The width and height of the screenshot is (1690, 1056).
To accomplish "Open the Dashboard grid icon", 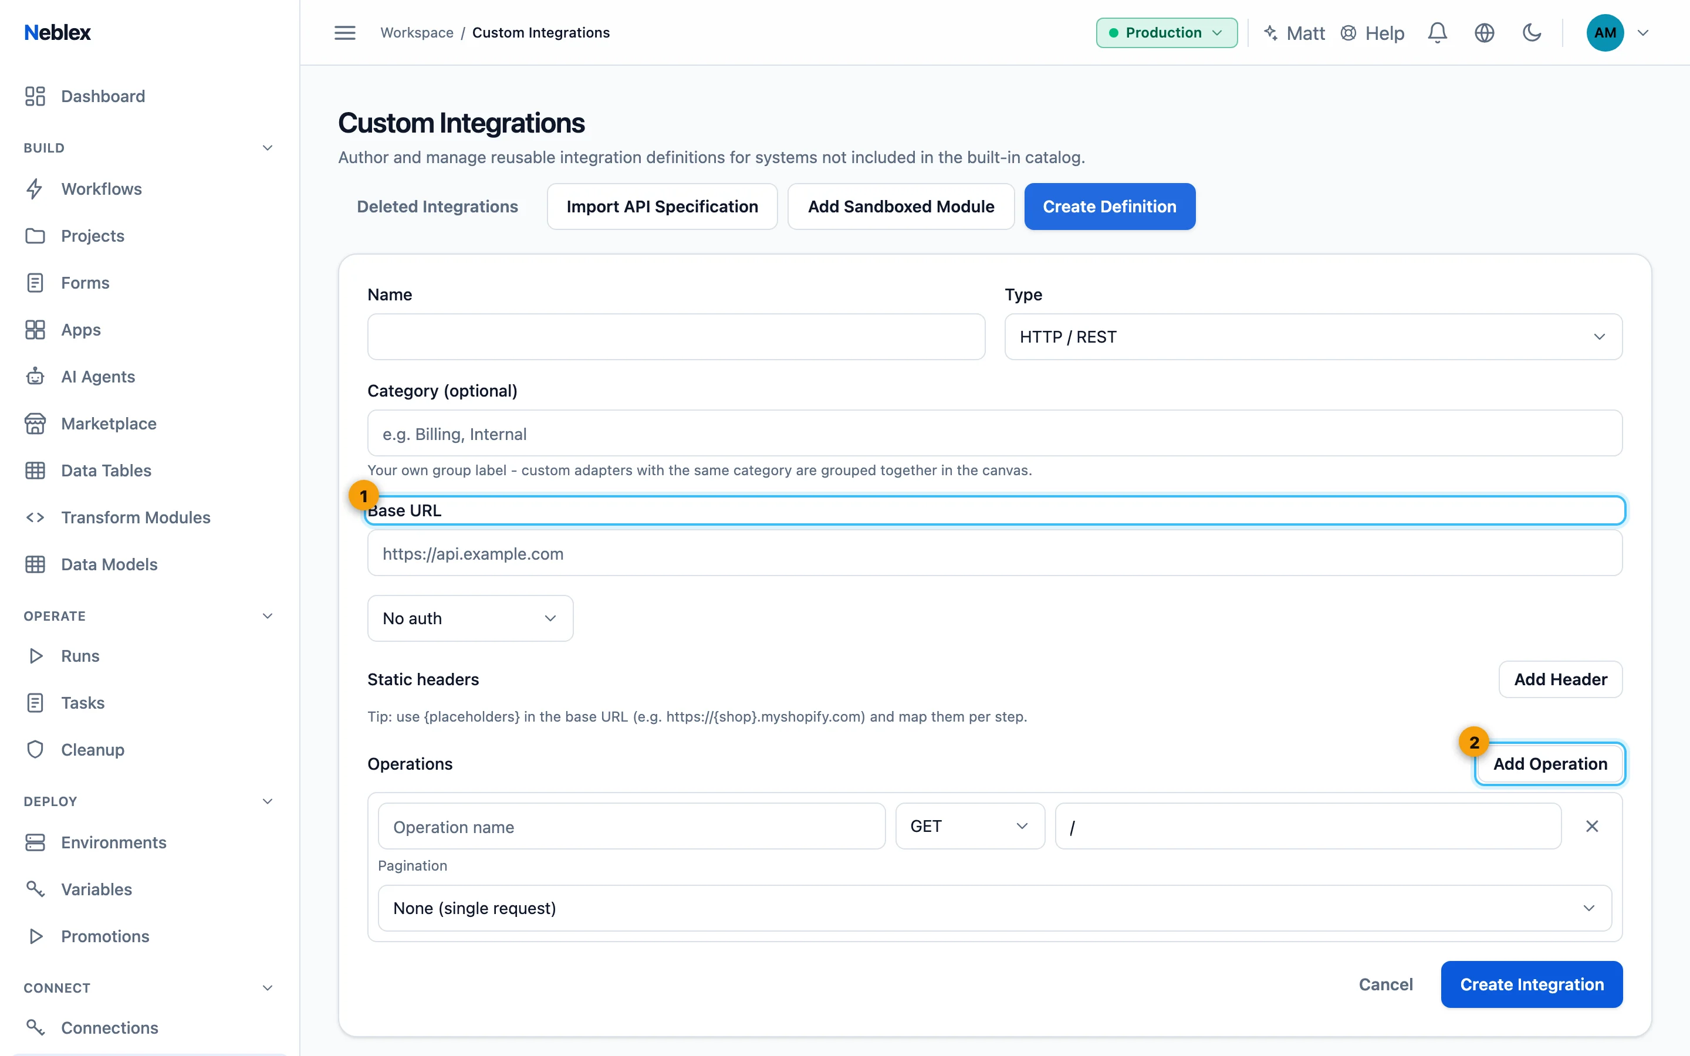I will coord(35,96).
